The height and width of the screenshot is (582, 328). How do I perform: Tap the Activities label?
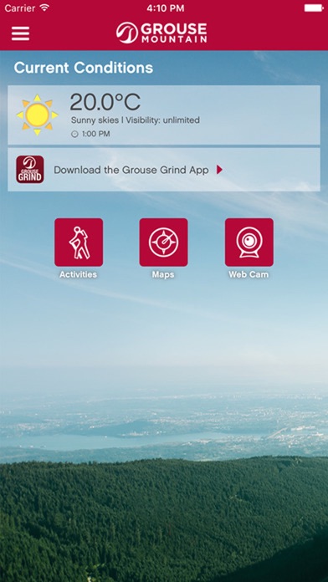point(79,274)
